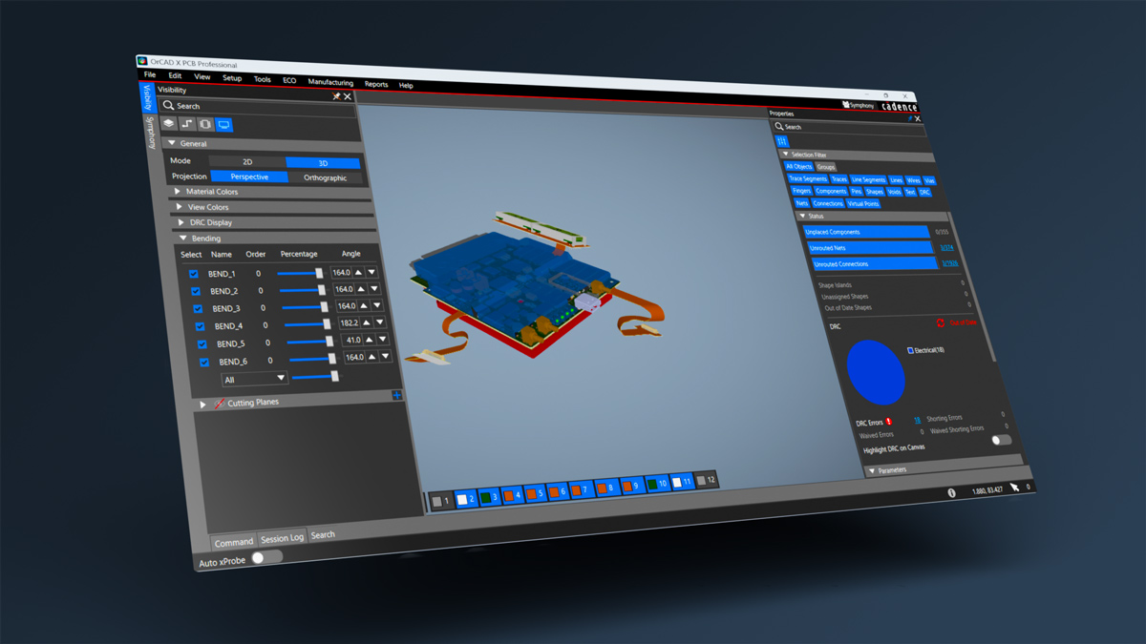The width and height of the screenshot is (1146, 644).
Task: Click the OrCAD X application logo icon
Action: tap(141, 61)
